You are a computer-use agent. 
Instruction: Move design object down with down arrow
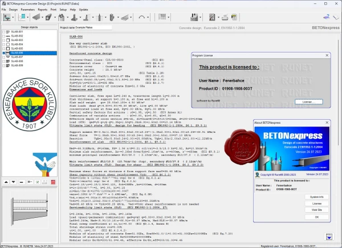pyautogui.click(x=14, y=182)
